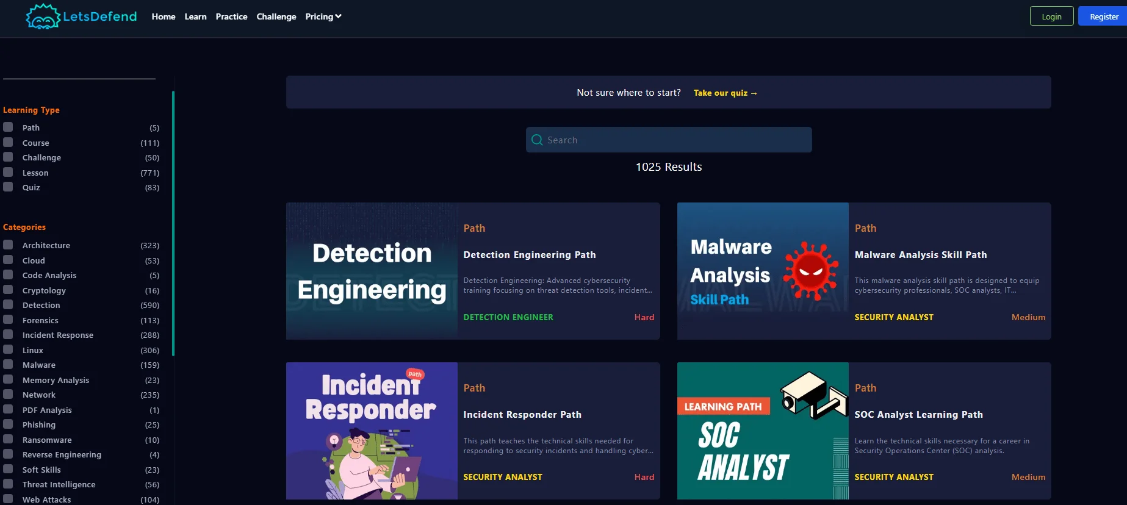Go to Home in navigation bar
Viewport: 1127px width, 505px height.
(x=164, y=16)
